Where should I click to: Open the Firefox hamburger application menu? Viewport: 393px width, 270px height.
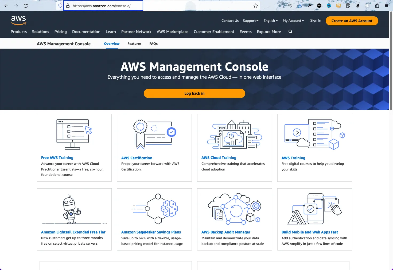click(x=387, y=6)
